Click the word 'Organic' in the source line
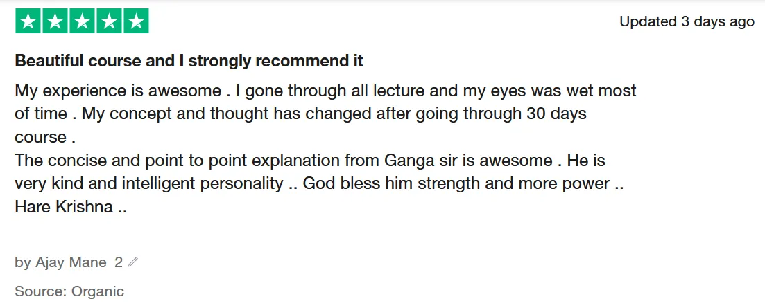The height and width of the screenshot is (308, 765). 98,291
